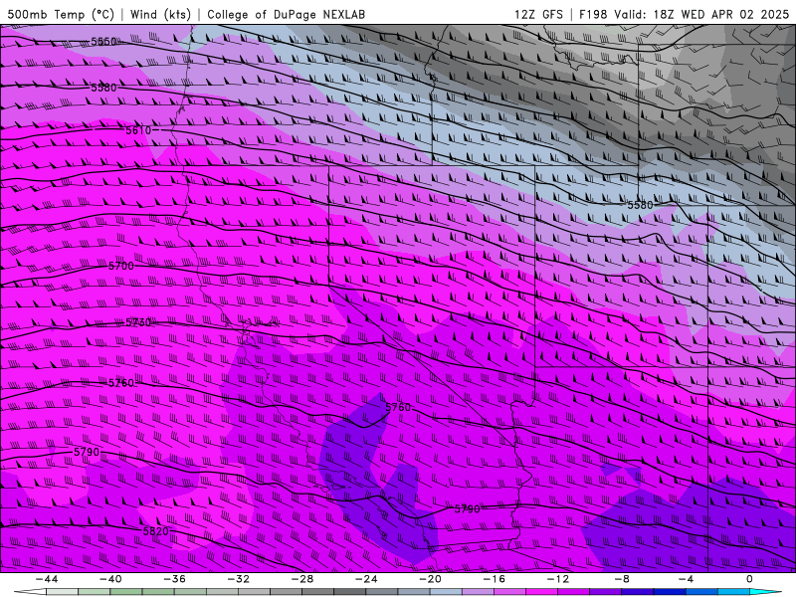Image resolution: width=796 pixels, height=597 pixels.
Task: Click the '12Z GFS' model run label
Action: point(538,14)
